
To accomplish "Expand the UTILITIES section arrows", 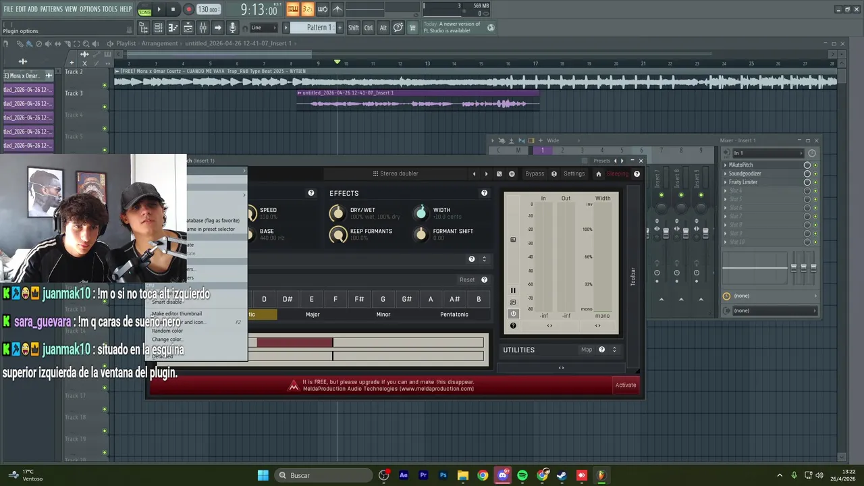I will [x=614, y=350].
